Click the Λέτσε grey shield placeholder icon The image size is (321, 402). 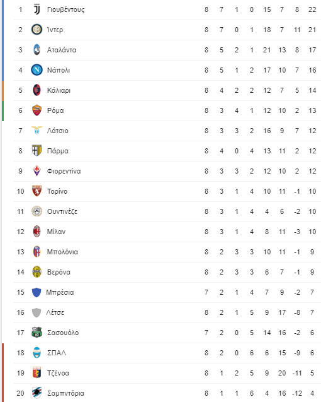[37, 312]
